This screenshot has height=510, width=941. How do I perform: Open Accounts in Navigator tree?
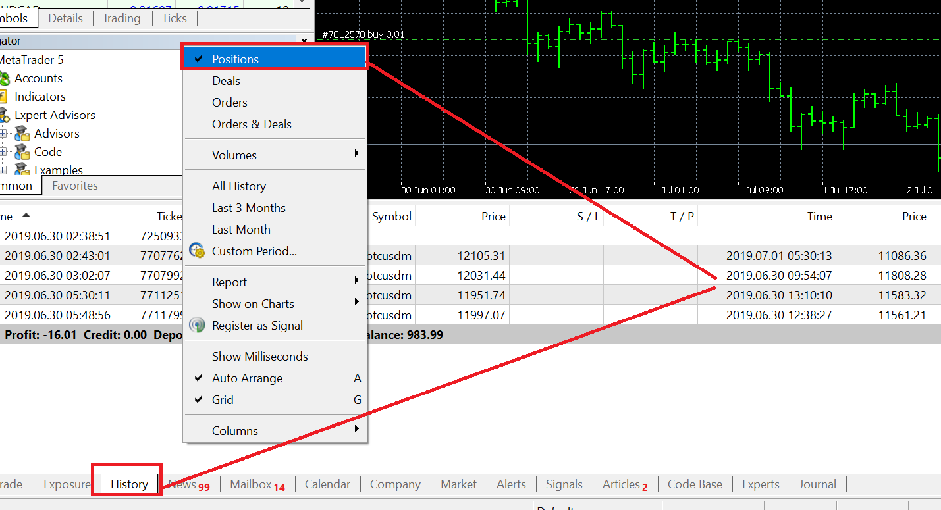[38, 78]
